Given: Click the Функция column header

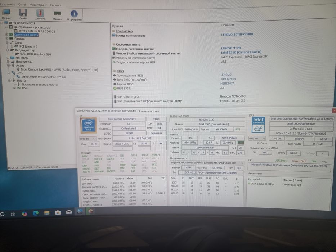Looking at the screenshot, I should 117,26.
